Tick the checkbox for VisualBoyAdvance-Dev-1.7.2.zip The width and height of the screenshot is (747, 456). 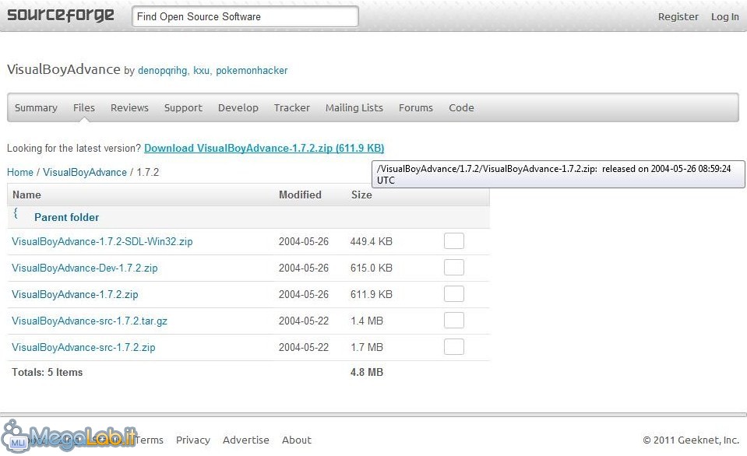pyautogui.click(x=453, y=268)
